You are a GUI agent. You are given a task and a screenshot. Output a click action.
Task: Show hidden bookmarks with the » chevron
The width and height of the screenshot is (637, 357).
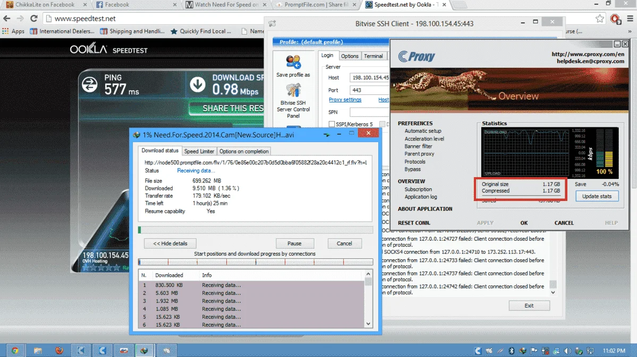coord(630,31)
